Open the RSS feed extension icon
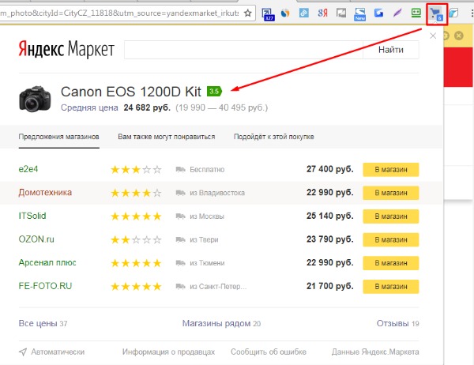The width and height of the screenshot is (474, 365). 304,13
